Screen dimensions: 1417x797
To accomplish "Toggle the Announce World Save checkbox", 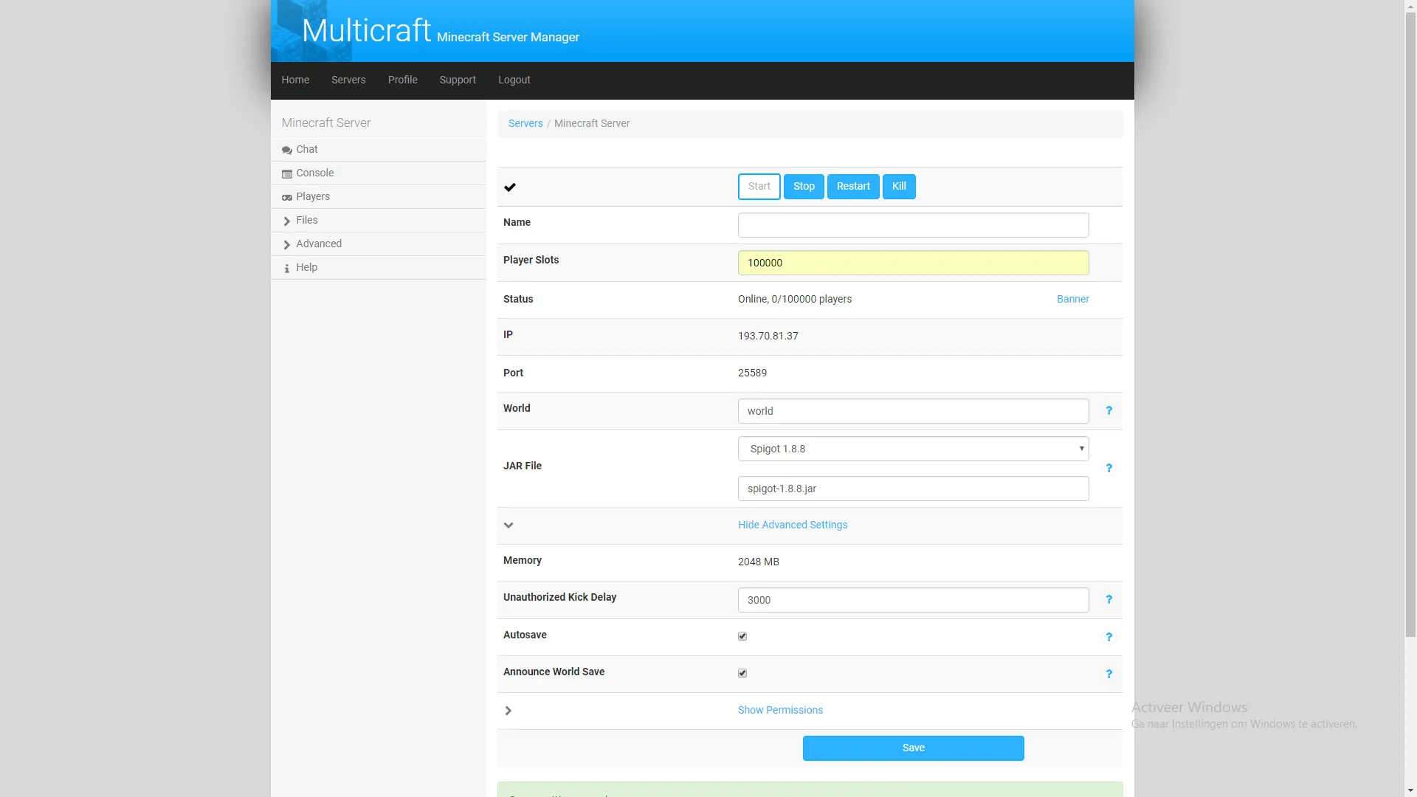I will tap(742, 673).
